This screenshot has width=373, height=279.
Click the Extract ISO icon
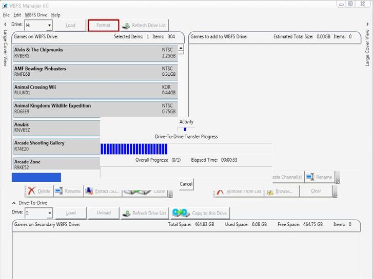tap(90, 191)
